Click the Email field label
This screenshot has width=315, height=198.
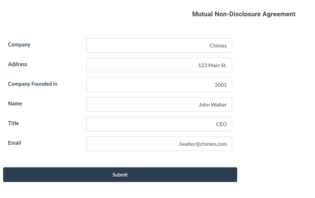click(15, 143)
